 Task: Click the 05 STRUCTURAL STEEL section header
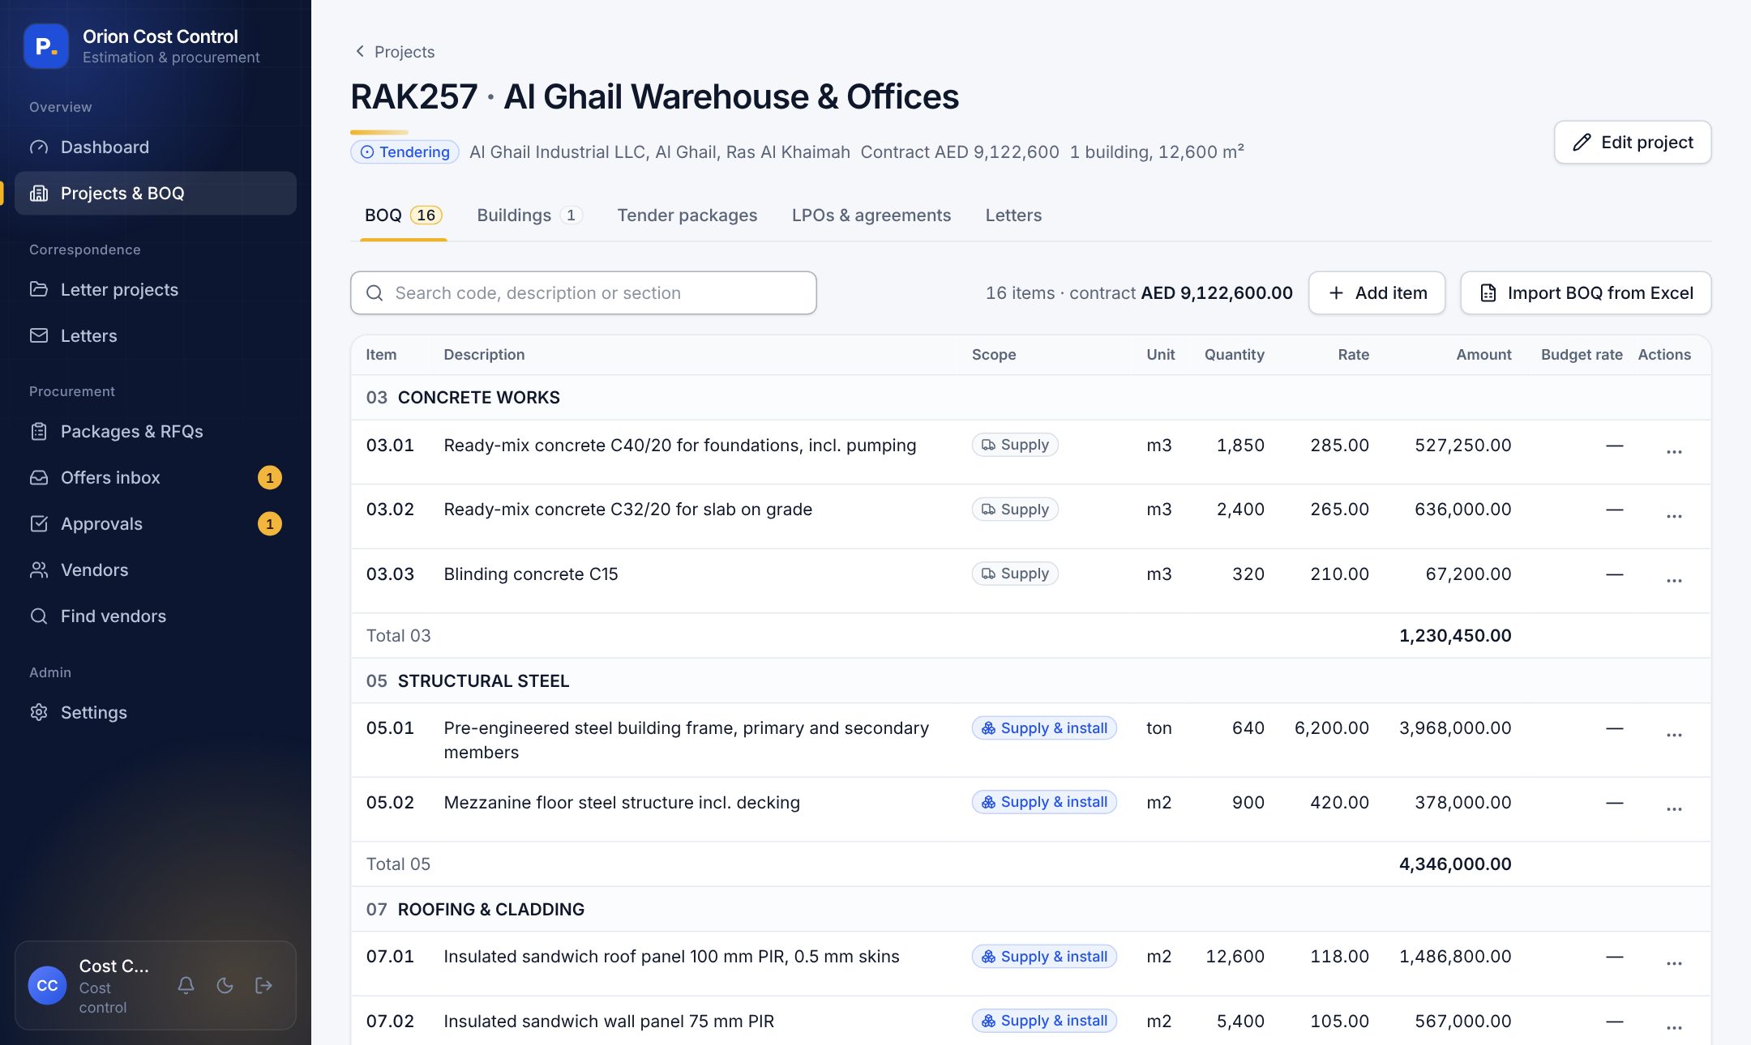(1030, 680)
